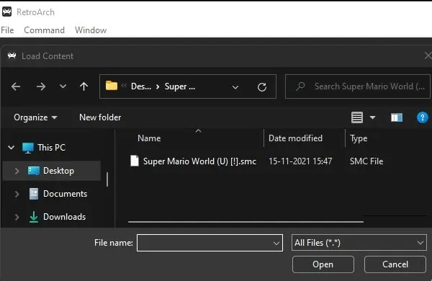This screenshot has height=281, width=432.
Task: Create a New folder
Action: point(100,117)
